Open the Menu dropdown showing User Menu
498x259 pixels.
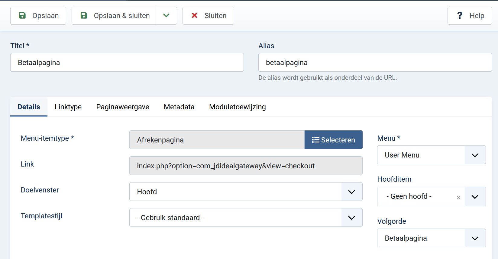[431, 155]
